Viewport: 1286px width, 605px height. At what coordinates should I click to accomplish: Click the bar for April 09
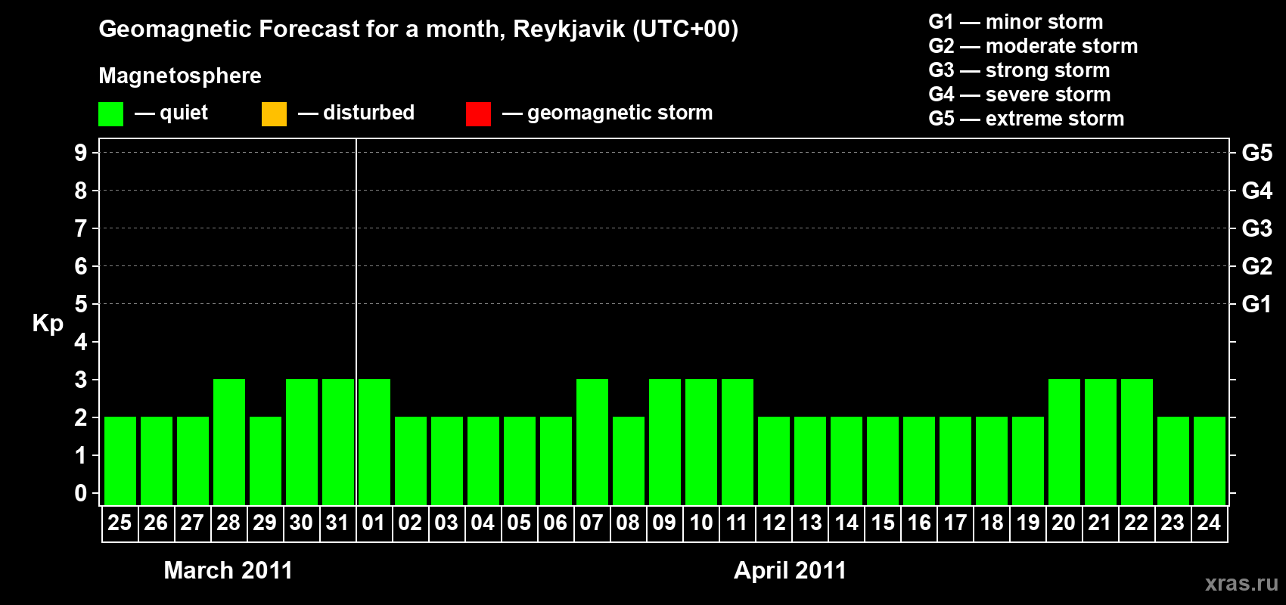click(x=665, y=442)
